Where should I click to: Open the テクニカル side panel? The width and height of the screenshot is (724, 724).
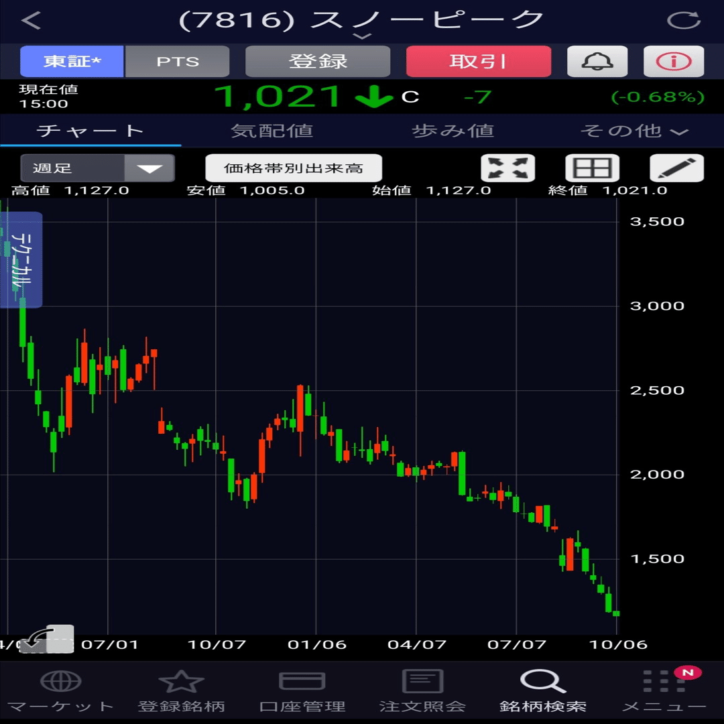pos(21,260)
